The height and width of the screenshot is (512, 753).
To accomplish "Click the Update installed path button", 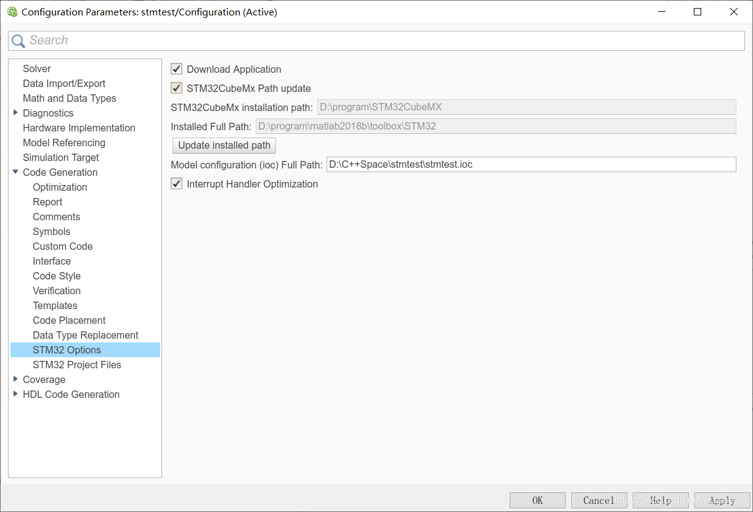I will pos(224,146).
